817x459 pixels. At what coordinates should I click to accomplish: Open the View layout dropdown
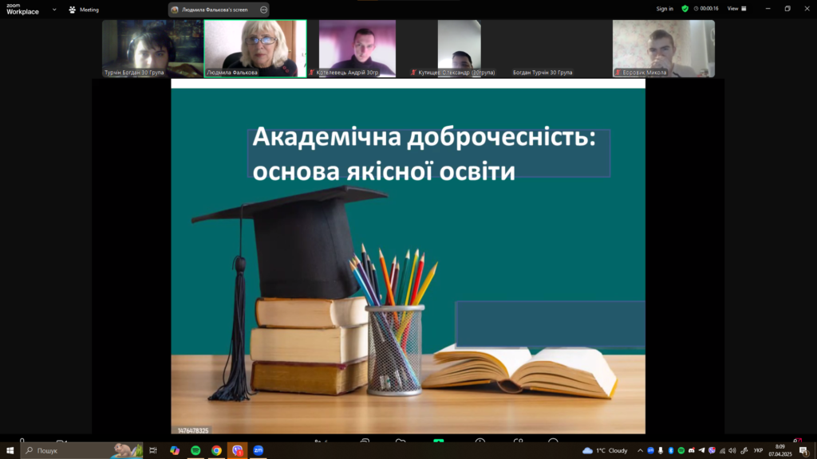click(736, 9)
